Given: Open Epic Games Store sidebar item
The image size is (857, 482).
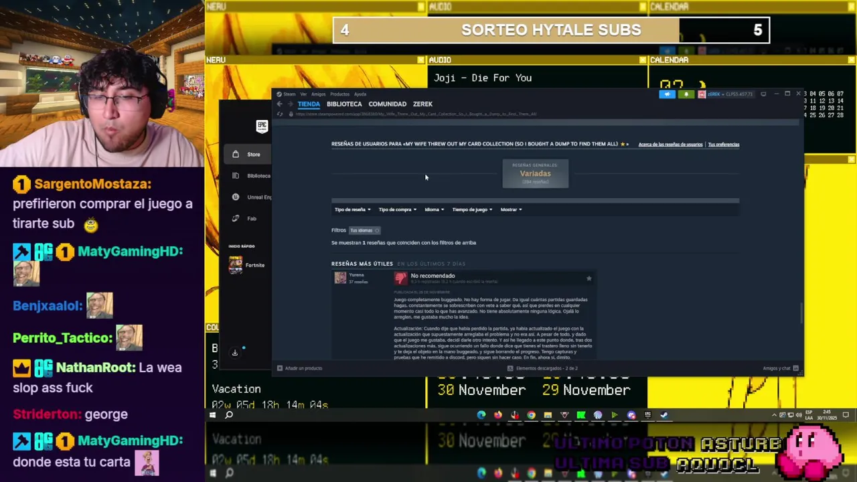Looking at the screenshot, I should (x=246, y=155).
